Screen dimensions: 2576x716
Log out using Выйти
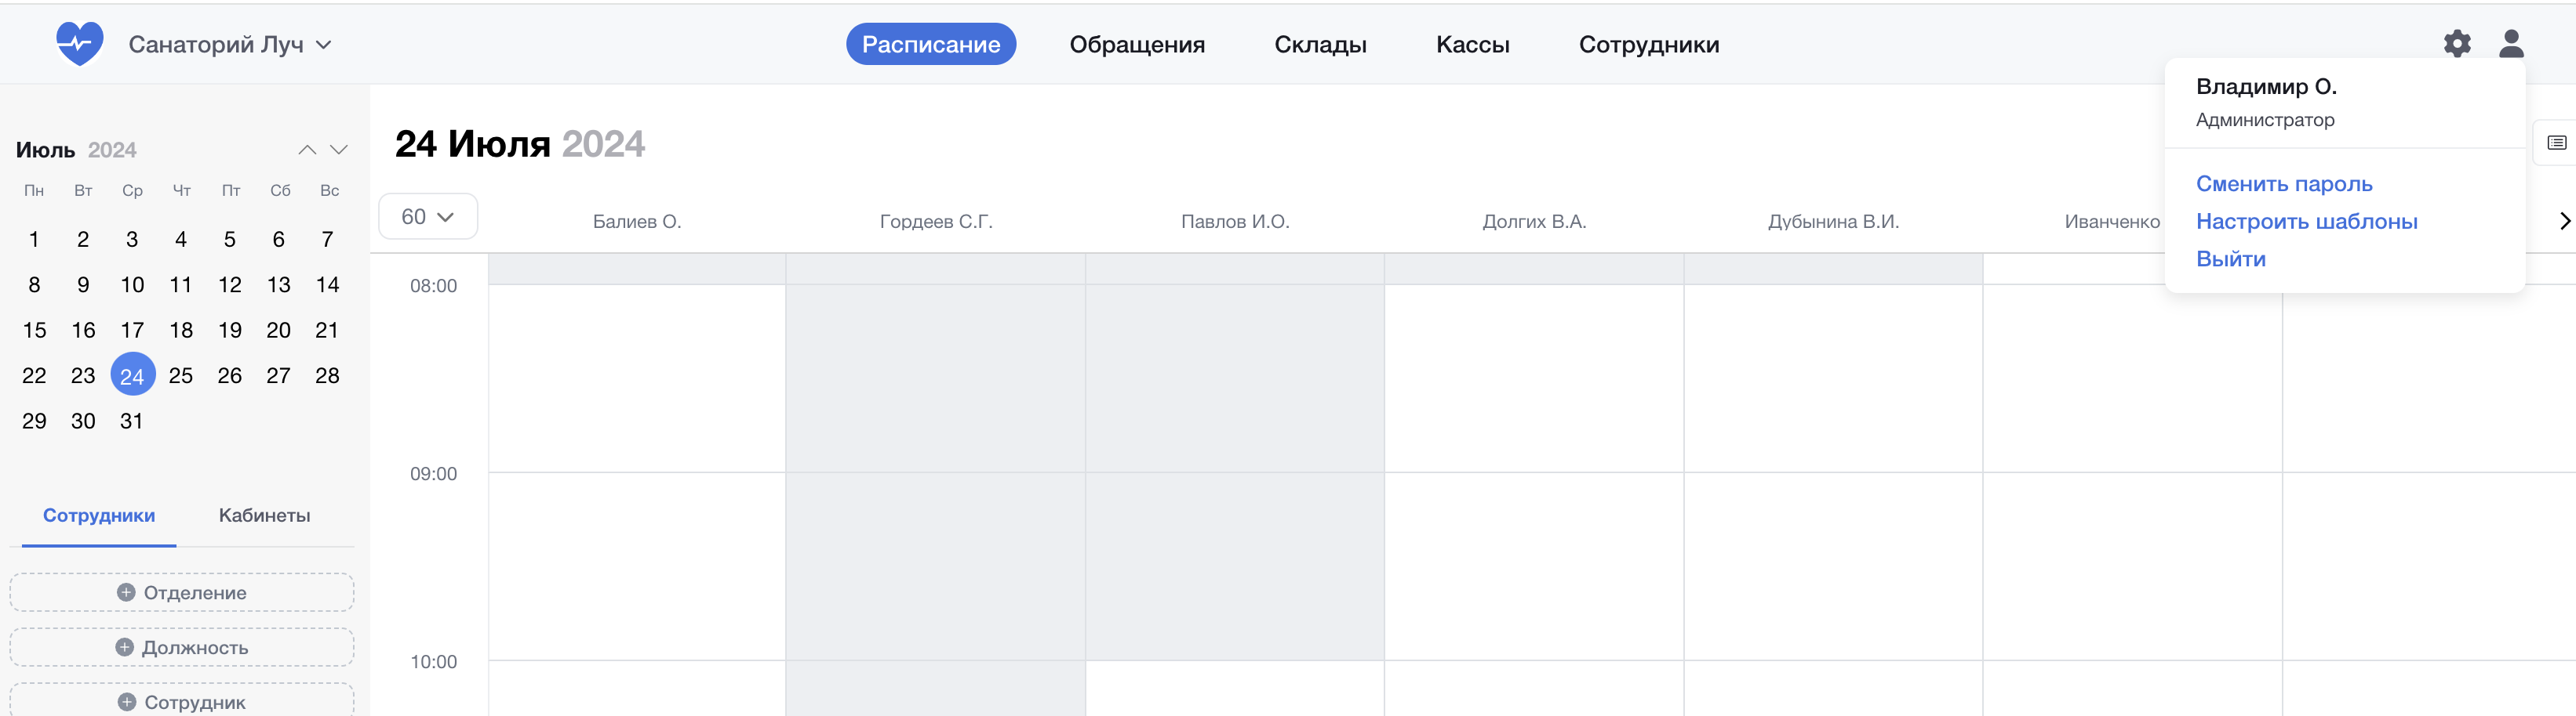click(2230, 259)
